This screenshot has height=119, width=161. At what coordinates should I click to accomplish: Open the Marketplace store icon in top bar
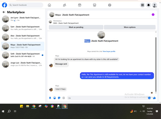tap(95, 5)
